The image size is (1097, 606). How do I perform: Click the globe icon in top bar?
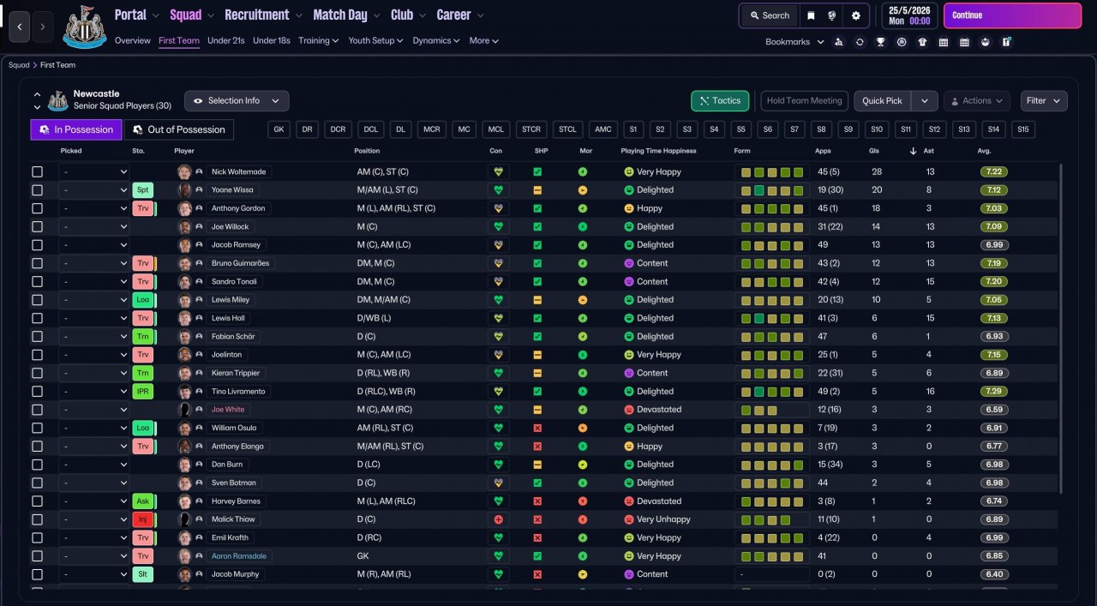[x=833, y=15]
